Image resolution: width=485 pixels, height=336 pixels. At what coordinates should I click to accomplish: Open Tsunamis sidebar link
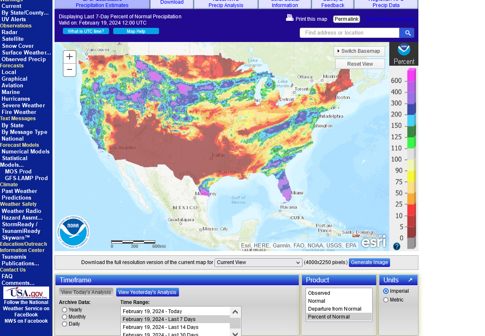point(14,257)
